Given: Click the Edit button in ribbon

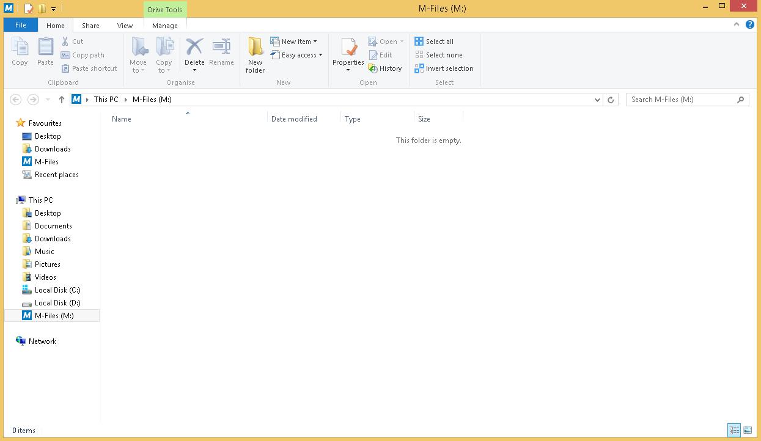Looking at the screenshot, I should [380, 55].
